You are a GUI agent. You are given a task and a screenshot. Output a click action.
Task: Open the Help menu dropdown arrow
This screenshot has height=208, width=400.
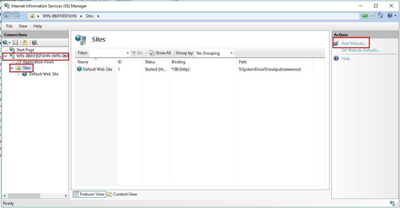(x=395, y=16)
